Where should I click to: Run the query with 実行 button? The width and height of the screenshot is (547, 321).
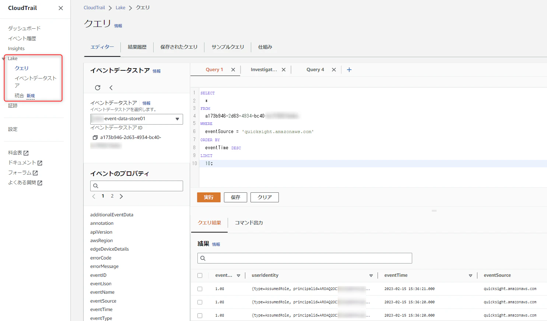click(x=209, y=198)
